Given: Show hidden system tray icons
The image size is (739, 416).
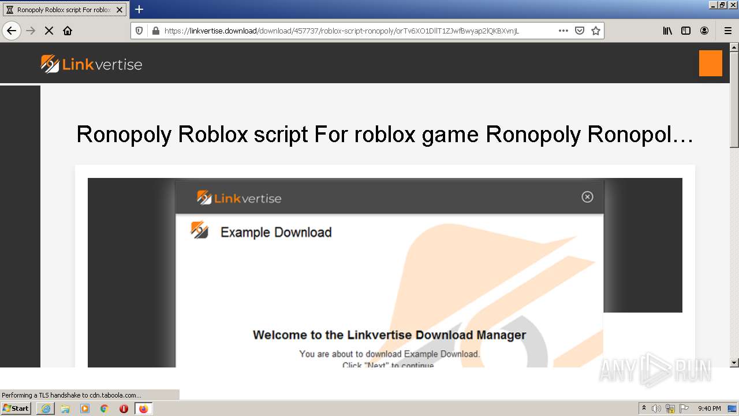Looking at the screenshot, I should pos(644,408).
